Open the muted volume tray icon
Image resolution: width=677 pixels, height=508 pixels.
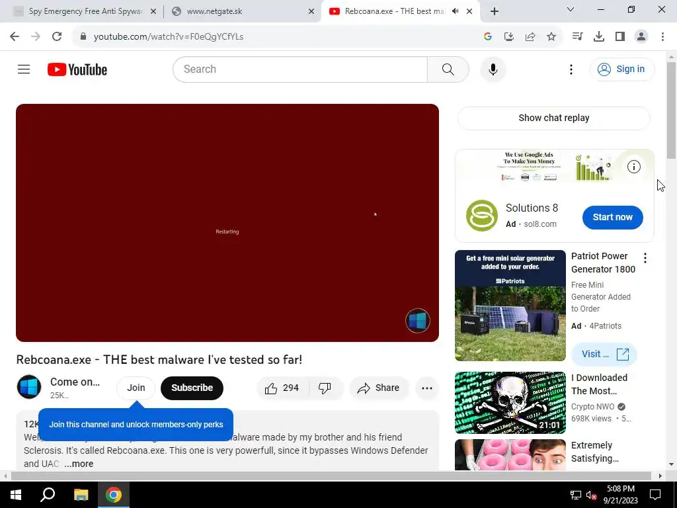(591, 495)
